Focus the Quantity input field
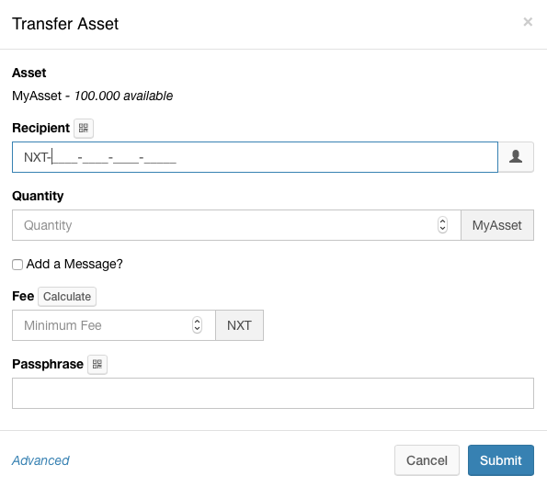The image size is (547, 487). [236, 225]
